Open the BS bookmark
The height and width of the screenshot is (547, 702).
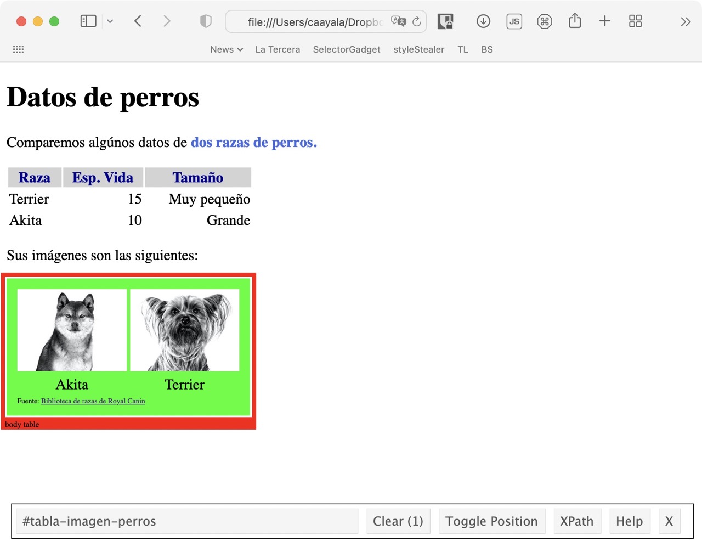[x=487, y=49]
